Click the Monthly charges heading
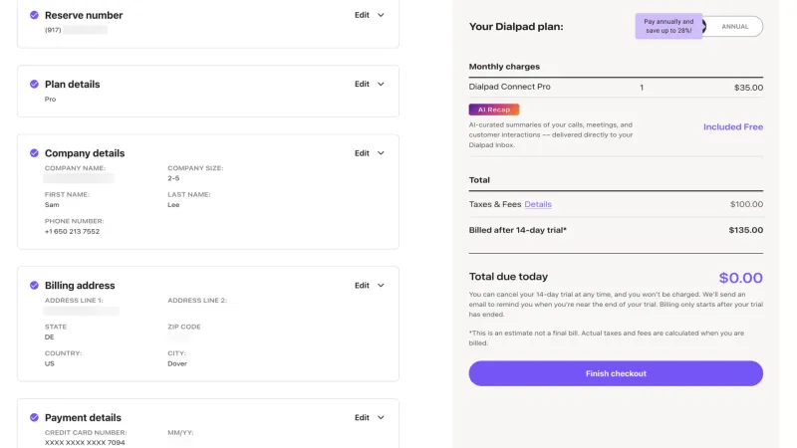 click(x=504, y=67)
